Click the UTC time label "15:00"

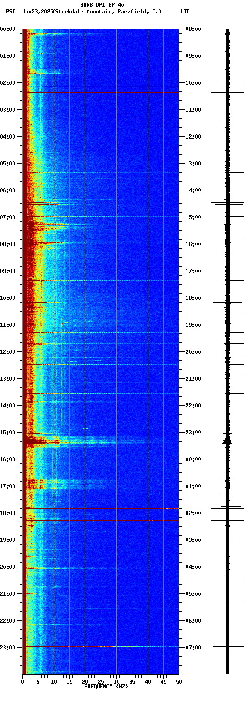[x=193, y=217]
